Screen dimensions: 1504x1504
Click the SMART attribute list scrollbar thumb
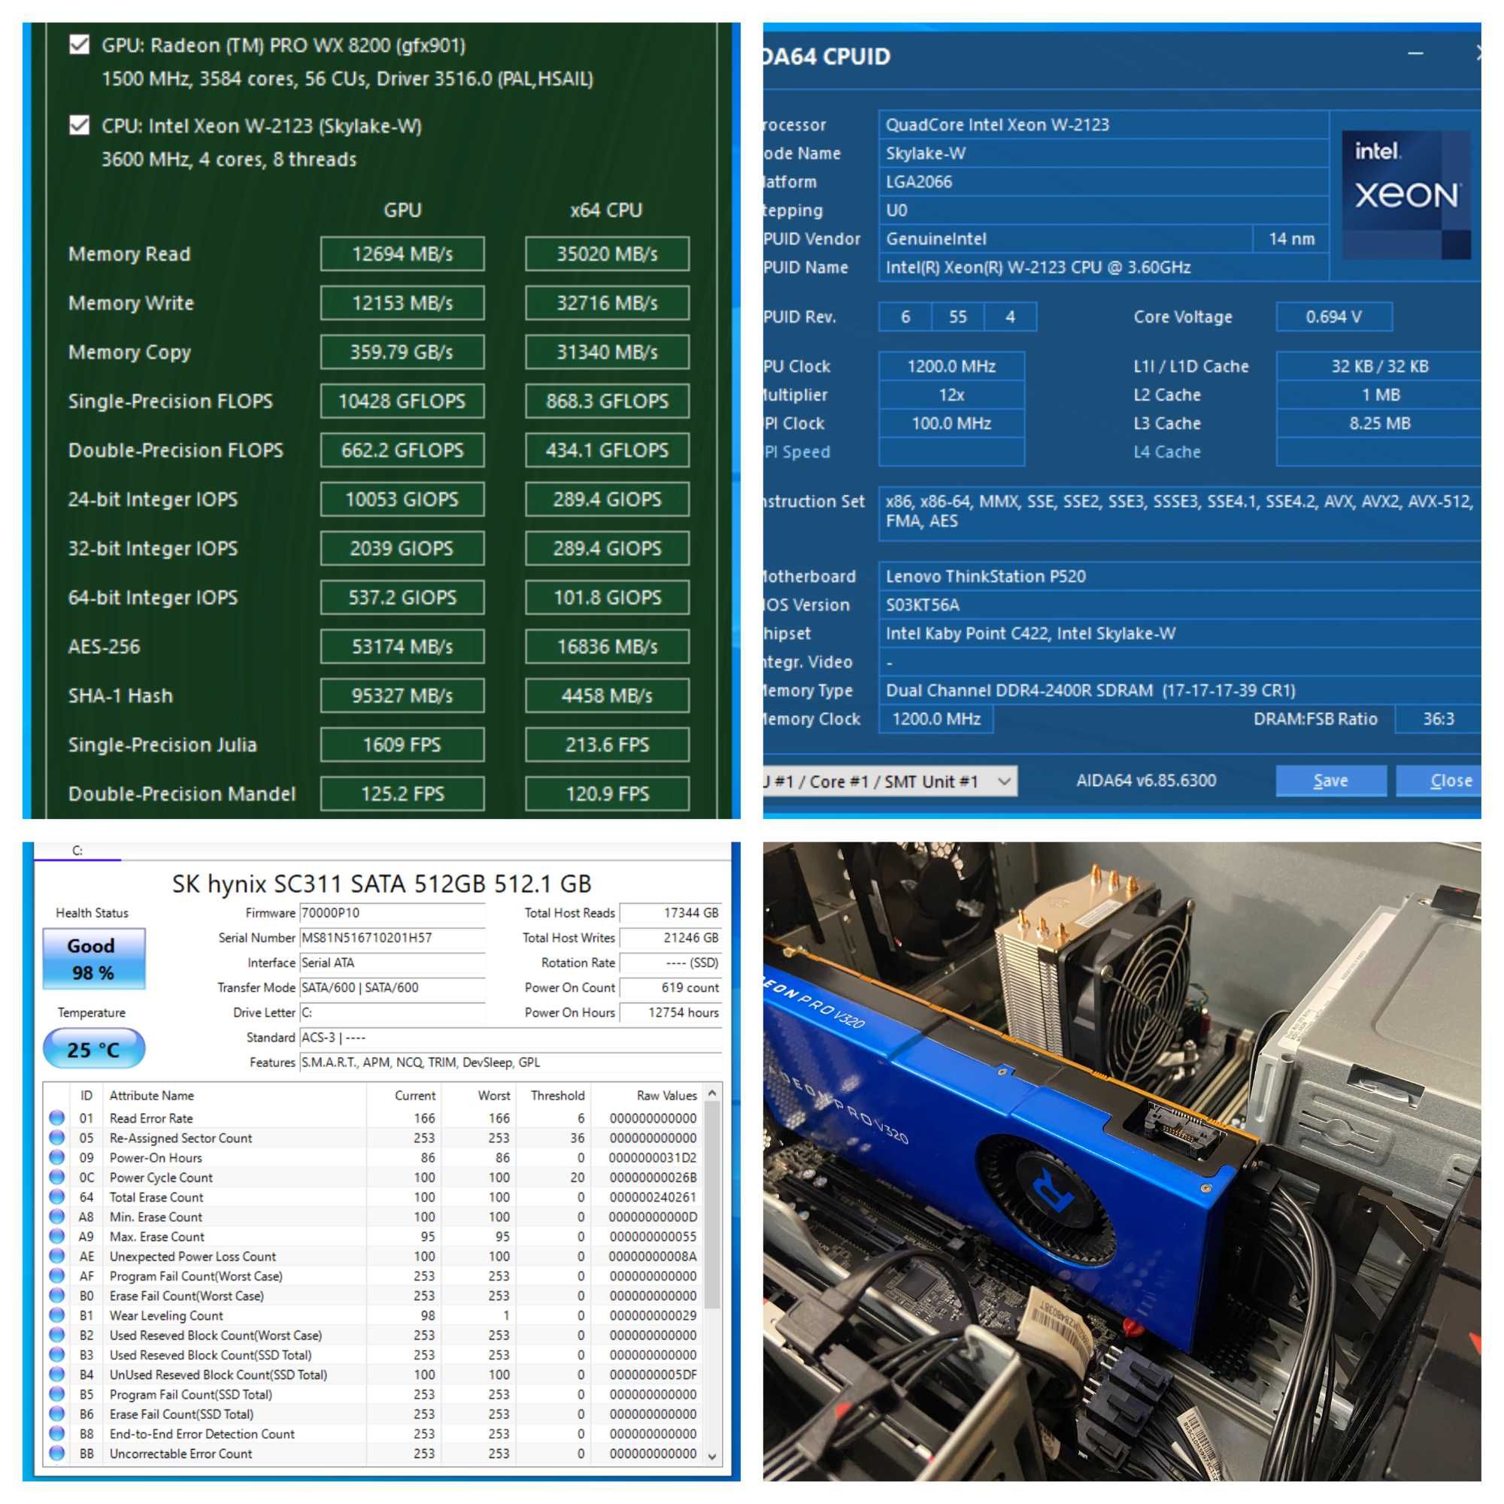pyautogui.click(x=711, y=1206)
